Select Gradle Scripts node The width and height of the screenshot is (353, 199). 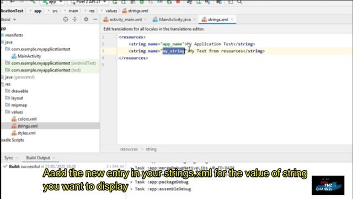12,140
